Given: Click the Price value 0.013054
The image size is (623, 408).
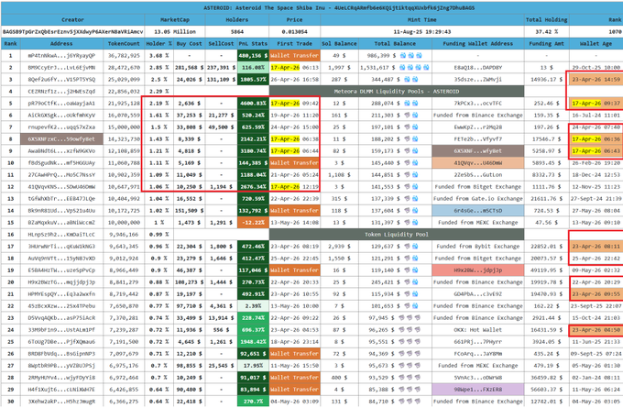Looking at the screenshot, I should point(294,32).
